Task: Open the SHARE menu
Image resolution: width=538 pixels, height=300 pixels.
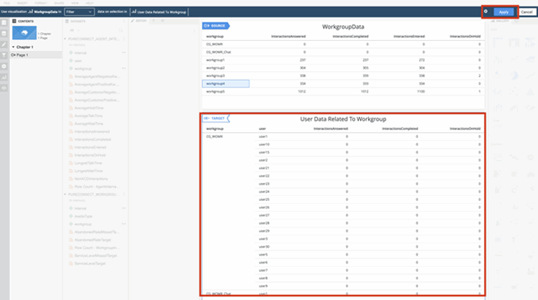Action: (x=59, y=3)
